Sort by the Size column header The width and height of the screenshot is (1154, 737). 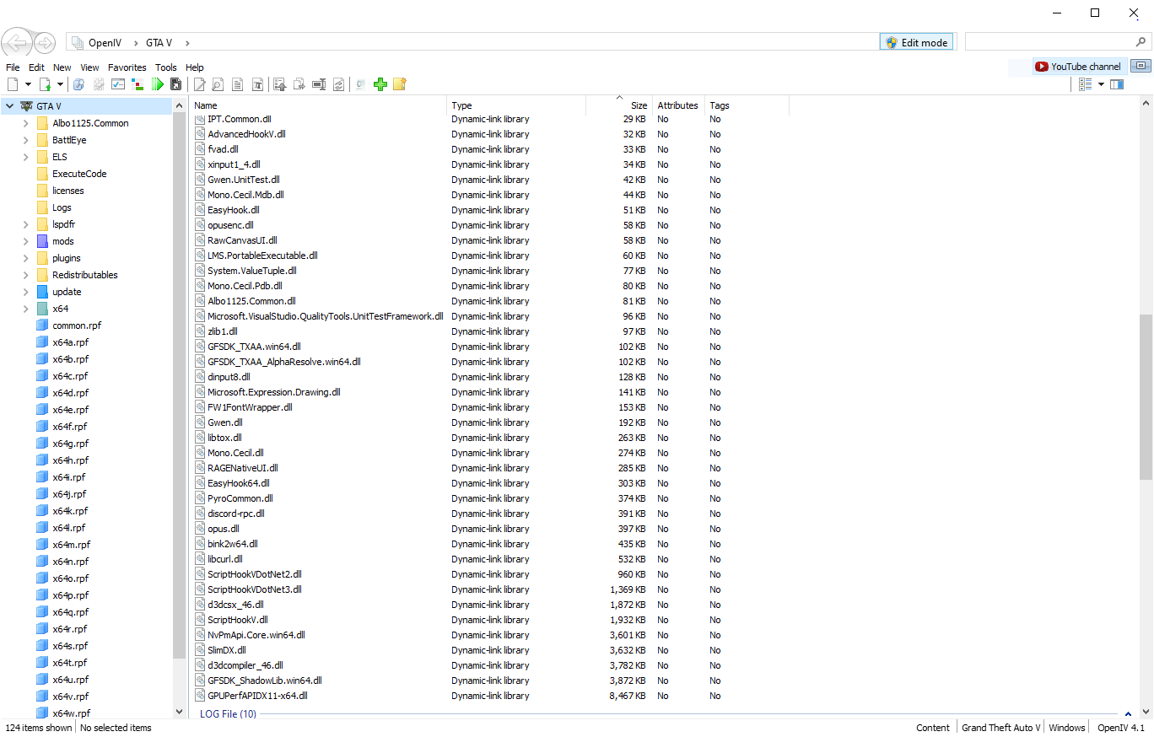point(619,105)
